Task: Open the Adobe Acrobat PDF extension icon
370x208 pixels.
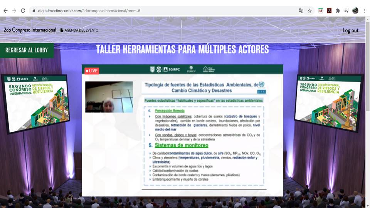Action: click(329, 11)
